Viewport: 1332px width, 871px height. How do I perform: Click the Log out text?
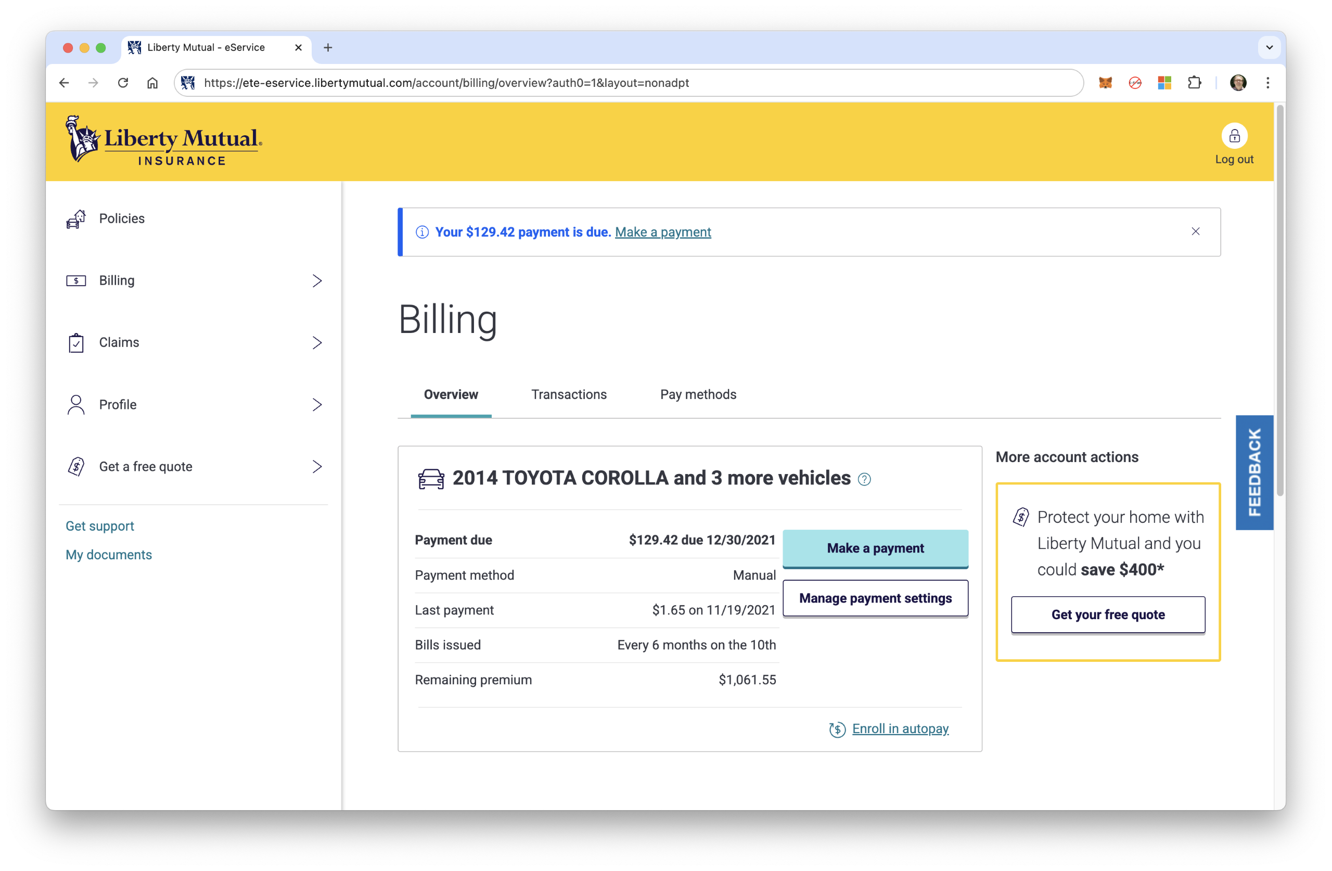(1234, 160)
